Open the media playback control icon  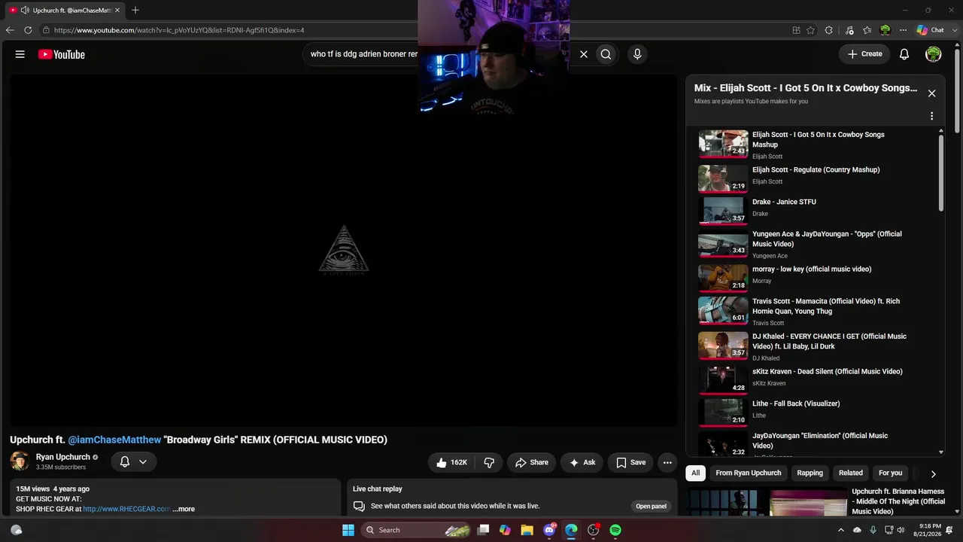[x=849, y=30]
